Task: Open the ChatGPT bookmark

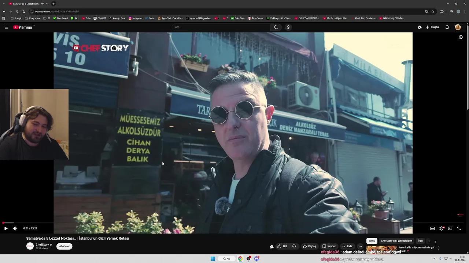Action: 100,18
